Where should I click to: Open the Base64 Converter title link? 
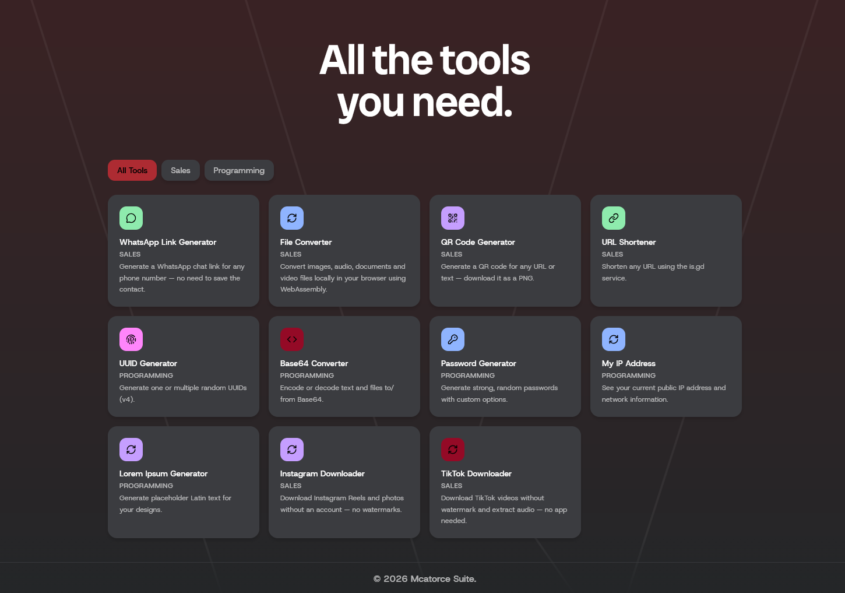(x=314, y=363)
